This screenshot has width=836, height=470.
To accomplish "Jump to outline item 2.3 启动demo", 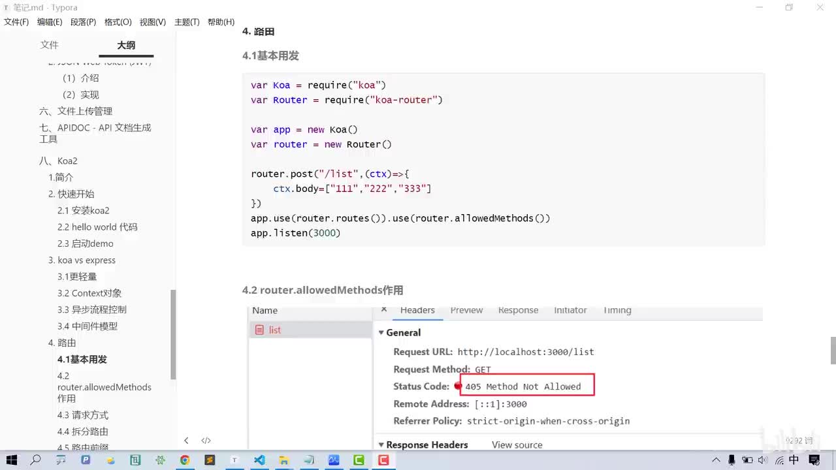I will [x=86, y=243].
